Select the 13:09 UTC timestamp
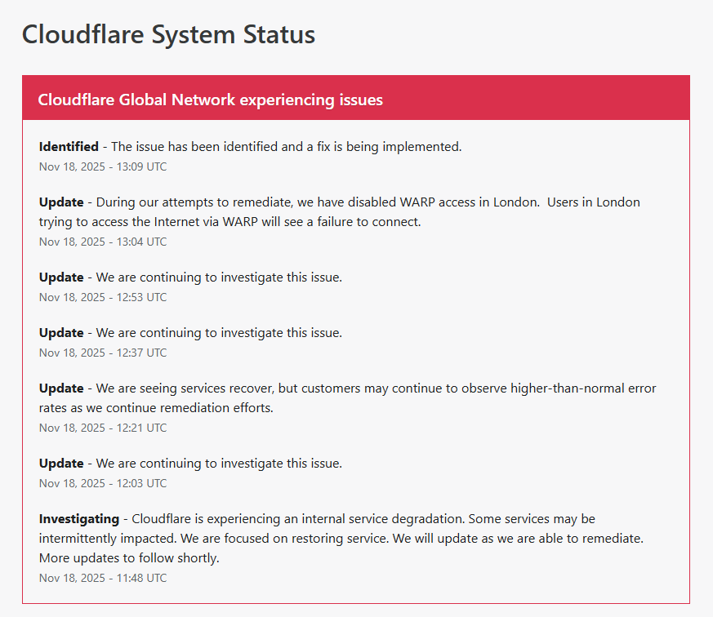Viewport: 713px width, 617px height. [103, 166]
